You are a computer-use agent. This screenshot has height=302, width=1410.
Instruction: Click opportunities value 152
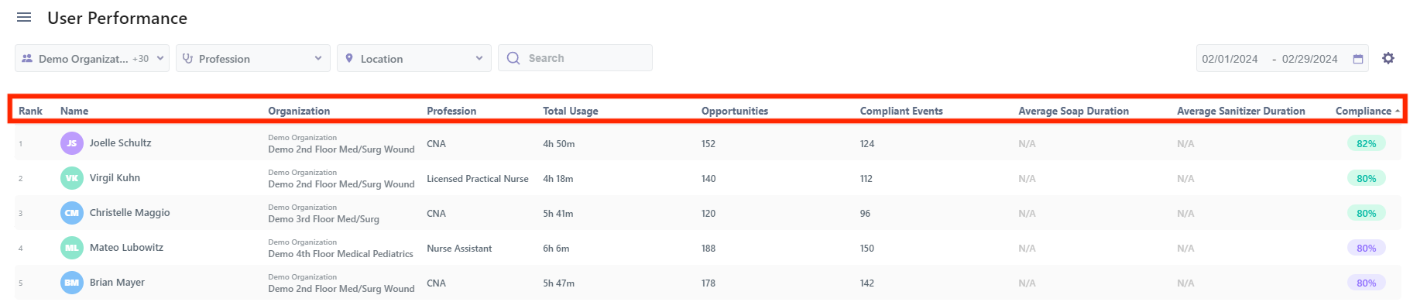(x=708, y=144)
